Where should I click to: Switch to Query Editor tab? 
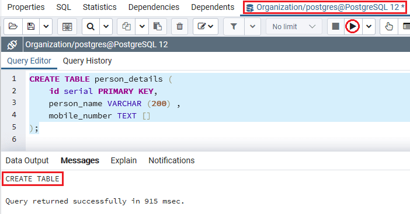click(29, 61)
